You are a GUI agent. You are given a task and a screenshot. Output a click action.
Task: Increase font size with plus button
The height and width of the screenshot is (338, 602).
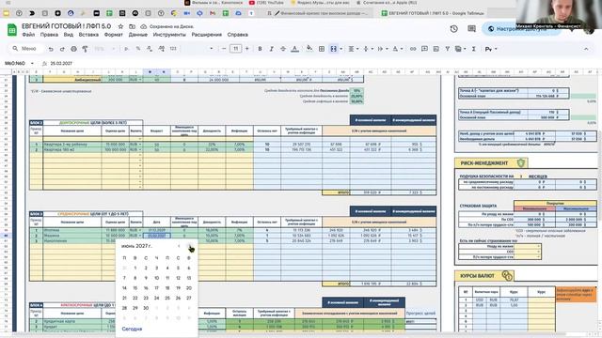tap(246, 49)
